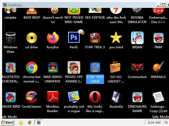Open the CockCleaner broom icon
Viewport: 169px width, 126px height.
pyautogui.click(x=32, y=97)
